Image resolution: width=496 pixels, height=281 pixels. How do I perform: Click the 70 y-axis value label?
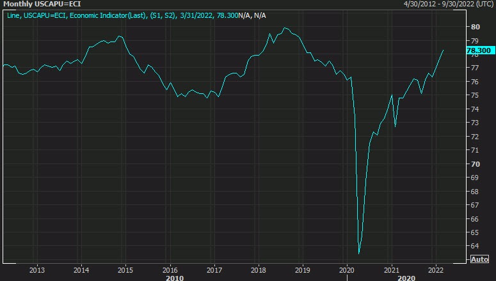(x=475, y=164)
